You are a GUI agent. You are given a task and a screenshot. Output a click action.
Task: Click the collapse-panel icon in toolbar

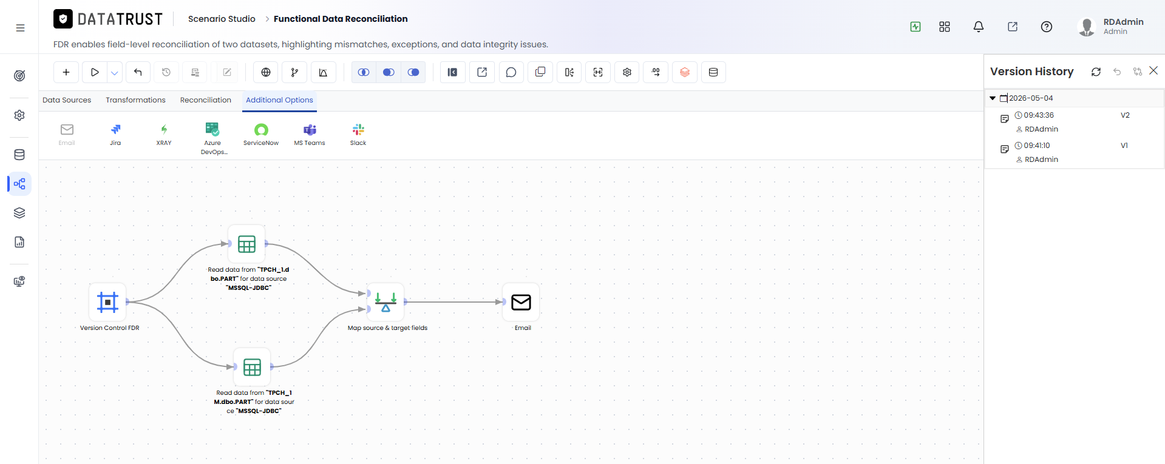click(452, 72)
